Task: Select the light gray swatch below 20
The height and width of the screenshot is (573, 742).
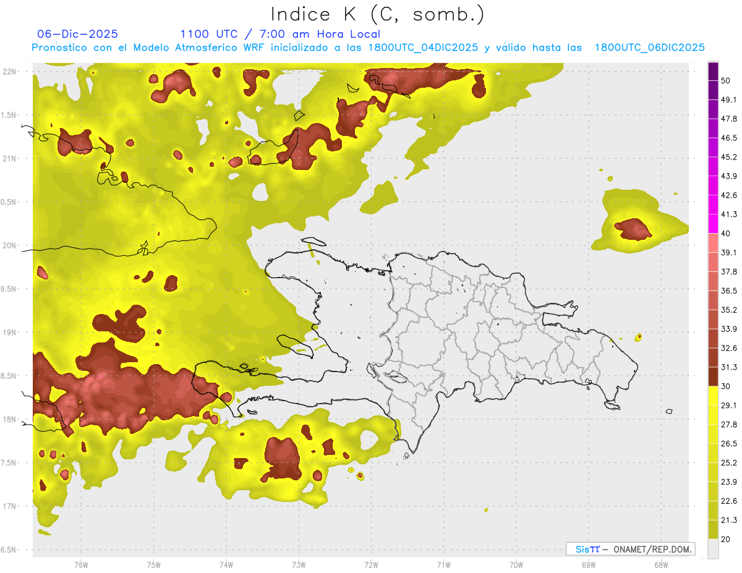Action: 713,548
